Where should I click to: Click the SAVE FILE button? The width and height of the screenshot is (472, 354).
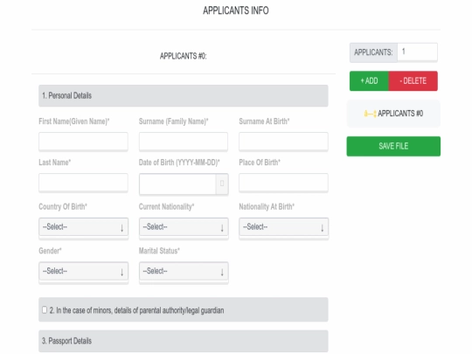point(393,146)
